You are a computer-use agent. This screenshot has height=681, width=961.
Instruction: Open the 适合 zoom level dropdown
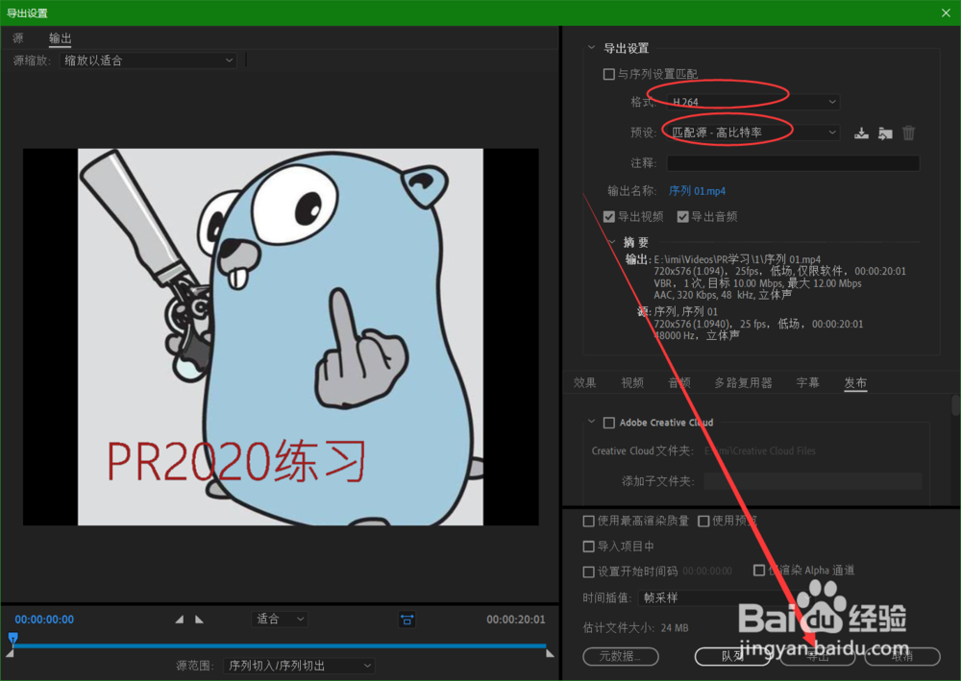(280, 620)
